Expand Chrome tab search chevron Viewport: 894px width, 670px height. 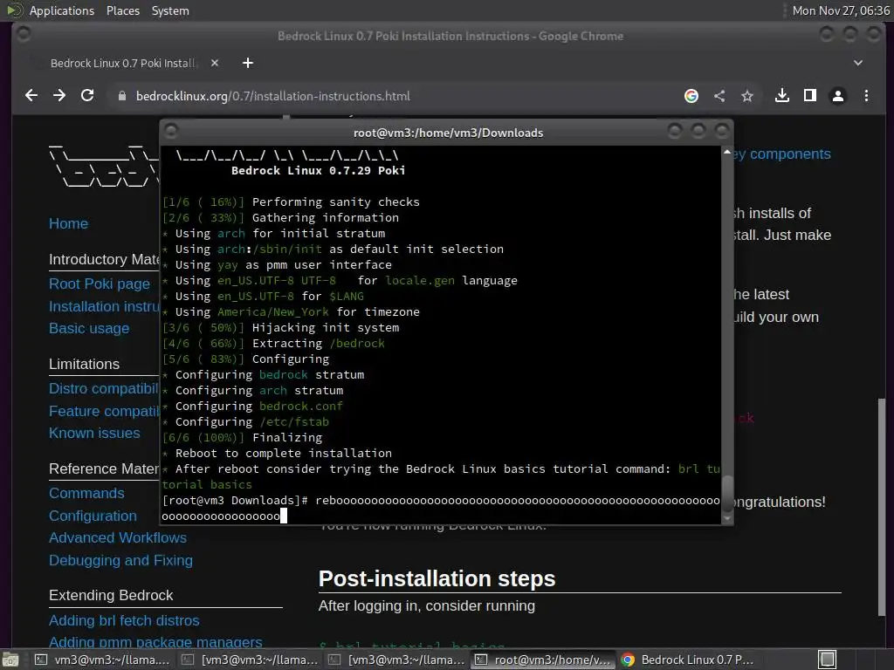point(858,63)
